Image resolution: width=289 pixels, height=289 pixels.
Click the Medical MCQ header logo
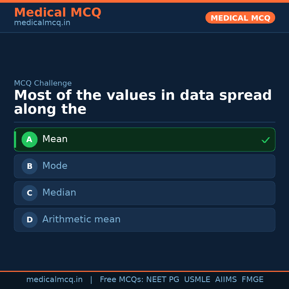(x=58, y=13)
